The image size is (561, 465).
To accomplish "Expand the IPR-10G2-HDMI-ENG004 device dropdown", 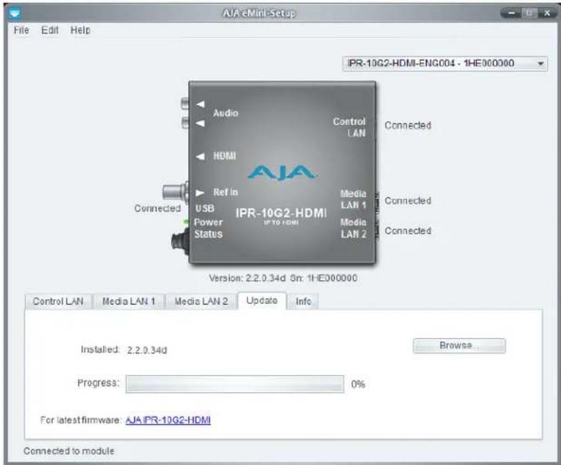I will pyautogui.click(x=445, y=64).
